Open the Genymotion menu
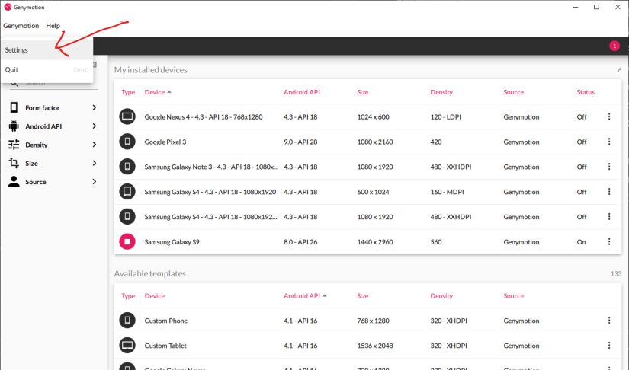The height and width of the screenshot is (370, 629). pos(21,26)
